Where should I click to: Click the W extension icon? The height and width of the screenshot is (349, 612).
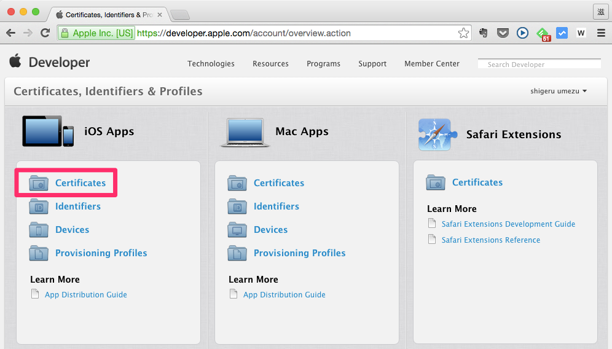click(x=581, y=33)
